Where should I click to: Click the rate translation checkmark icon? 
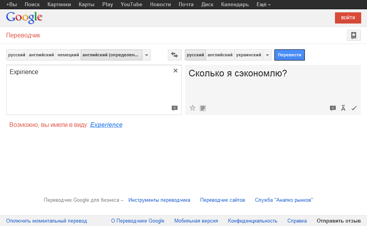click(354, 108)
